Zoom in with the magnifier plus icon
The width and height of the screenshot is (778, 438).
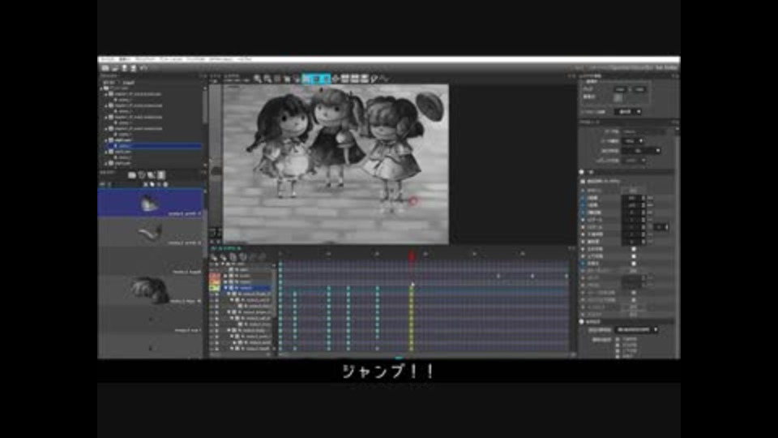click(x=258, y=79)
